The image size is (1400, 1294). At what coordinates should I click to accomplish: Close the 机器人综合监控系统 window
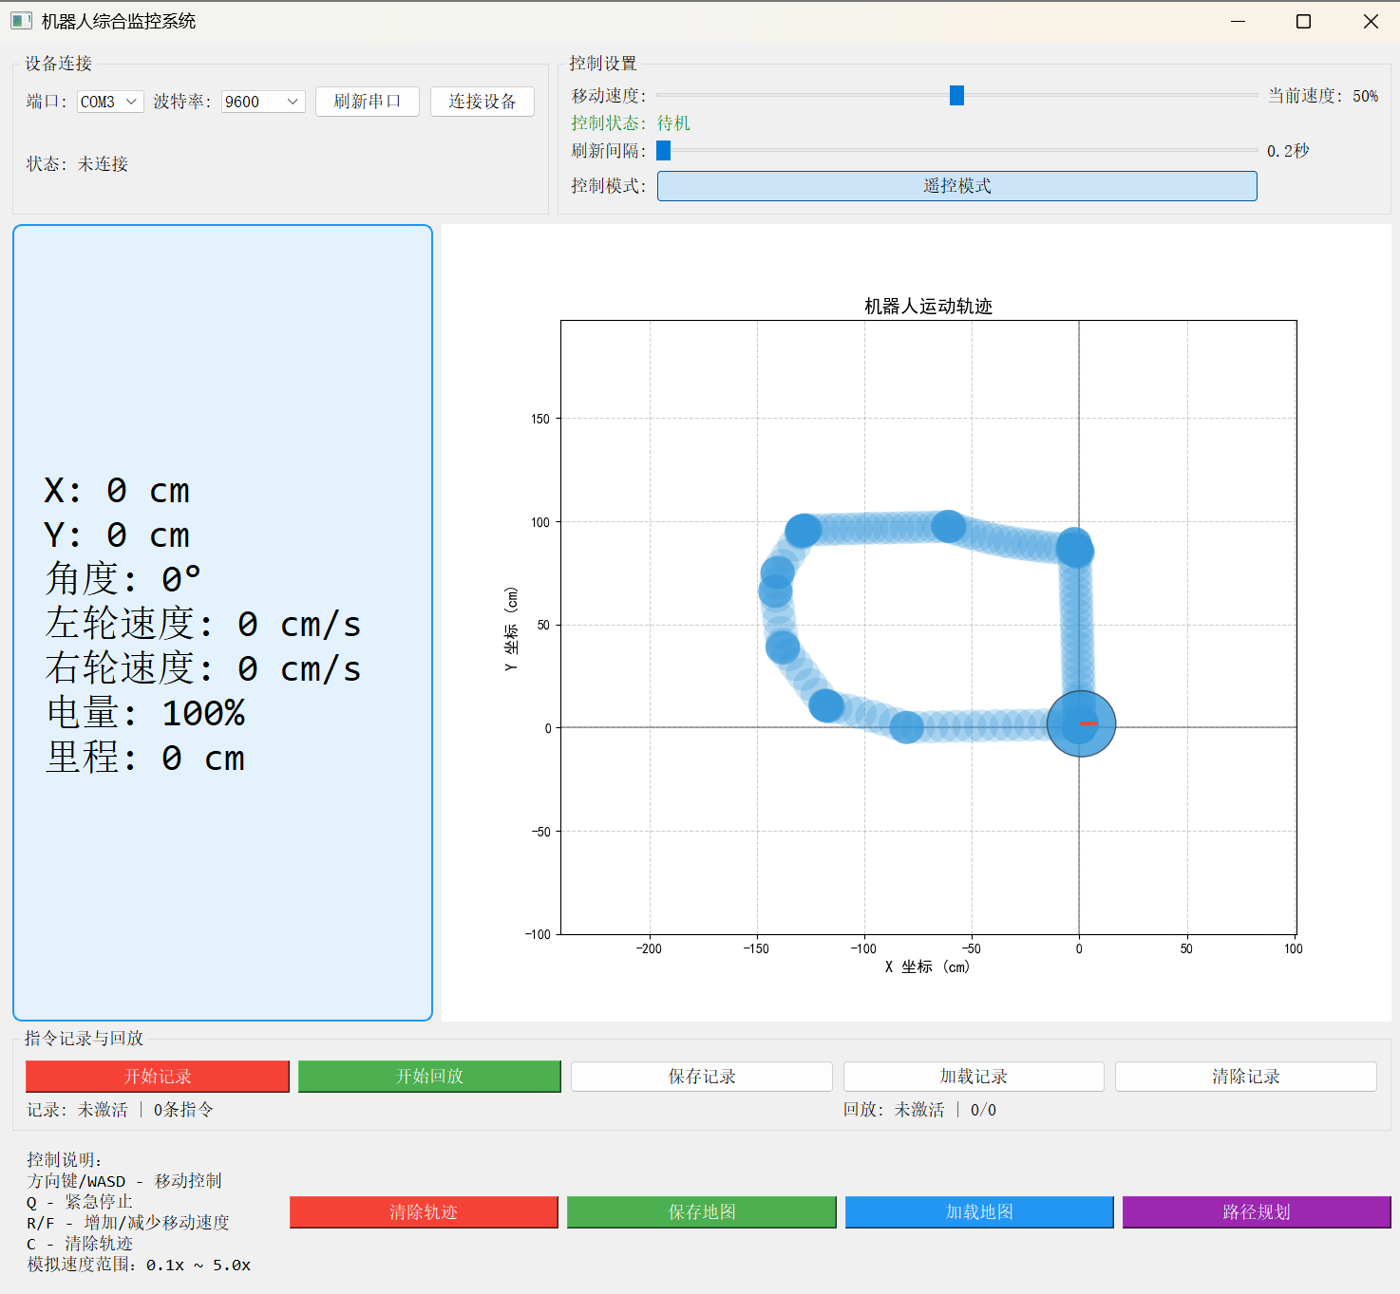[x=1371, y=21]
